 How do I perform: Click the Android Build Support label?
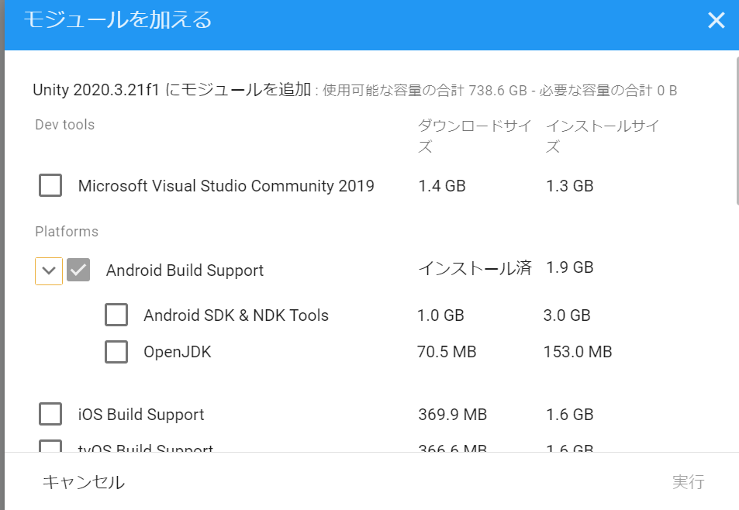point(185,271)
